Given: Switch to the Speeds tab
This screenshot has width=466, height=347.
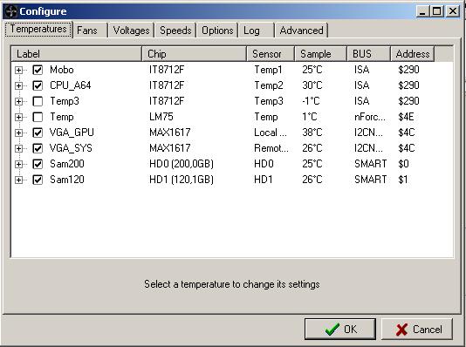Looking at the screenshot, I should [175, 31].
